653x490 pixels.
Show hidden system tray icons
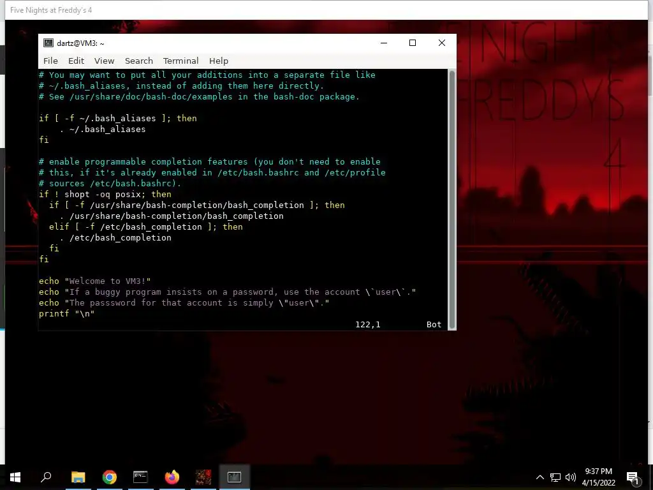[x=539, y=477]
